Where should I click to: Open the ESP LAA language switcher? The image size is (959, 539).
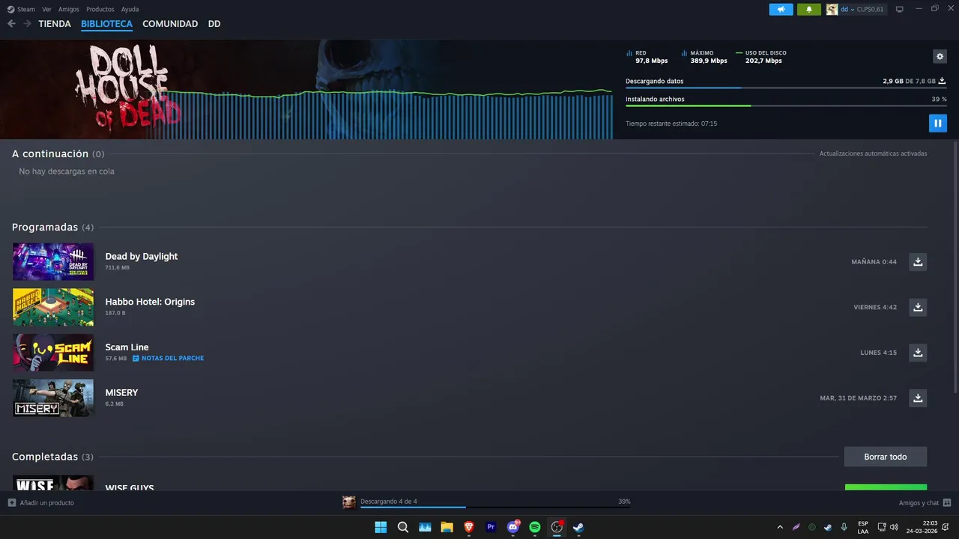[x=863, y=527]
